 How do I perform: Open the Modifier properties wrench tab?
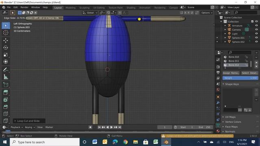218,103
